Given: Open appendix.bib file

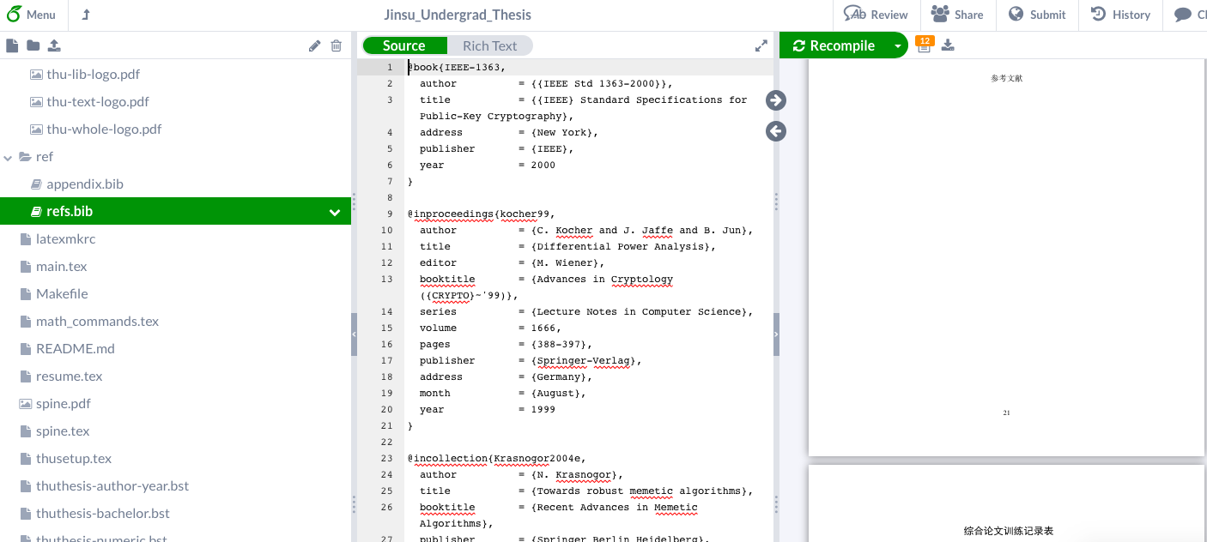Looking at the screenshot, I should (x=85, y=184).
